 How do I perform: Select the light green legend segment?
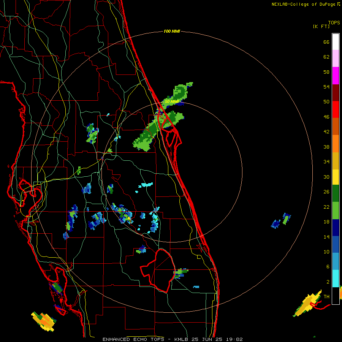click(336, 211)
